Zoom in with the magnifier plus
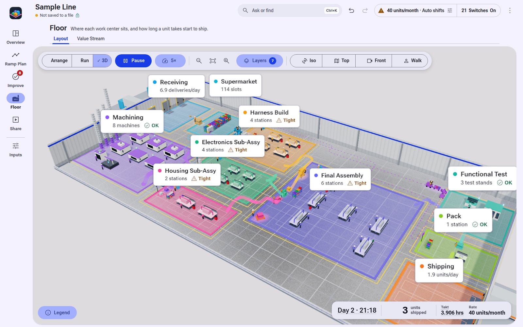This screenshot has height=327, width=523. [x=227, y=61]
